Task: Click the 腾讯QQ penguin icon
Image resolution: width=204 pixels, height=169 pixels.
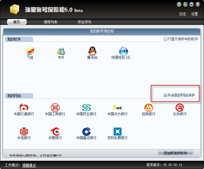Action: 92,51
